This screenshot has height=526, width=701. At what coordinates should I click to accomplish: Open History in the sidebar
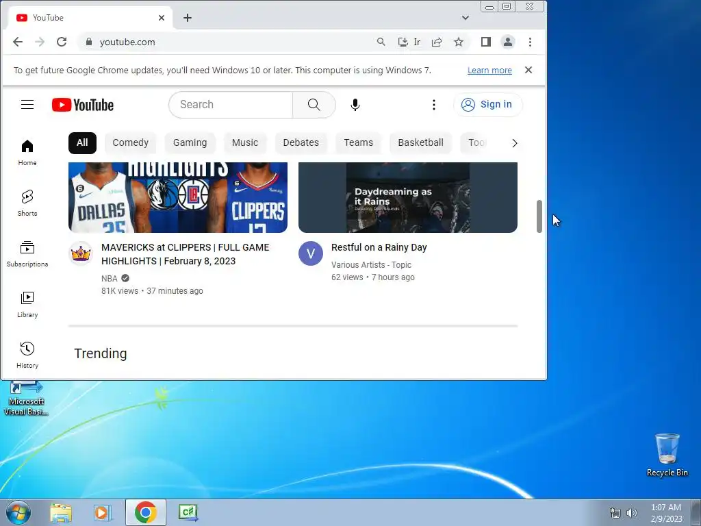tap(27, 355)
